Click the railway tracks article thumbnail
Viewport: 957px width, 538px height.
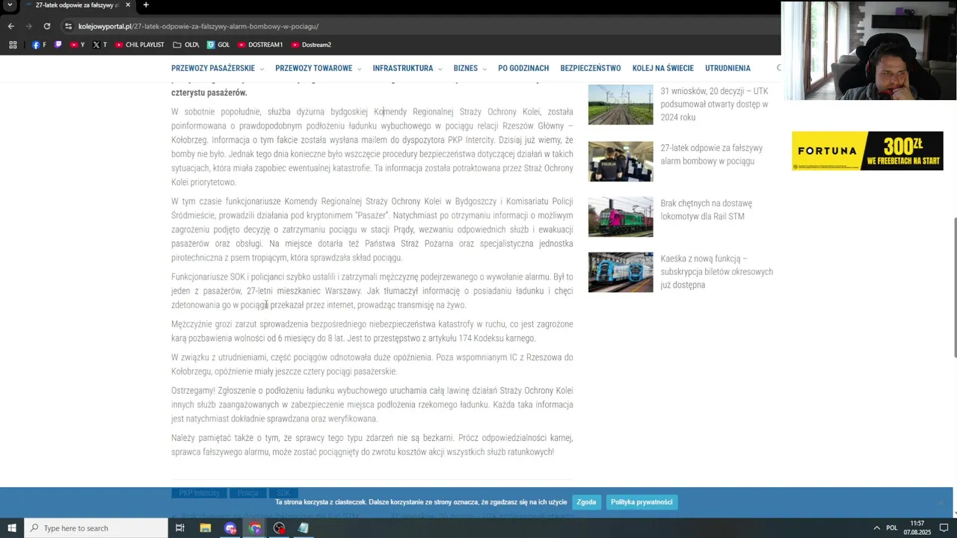[621, 105]
